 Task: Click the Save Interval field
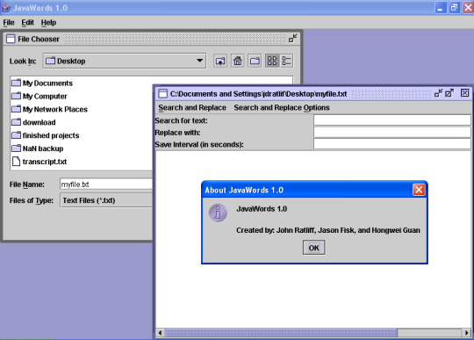pos(392,144)
